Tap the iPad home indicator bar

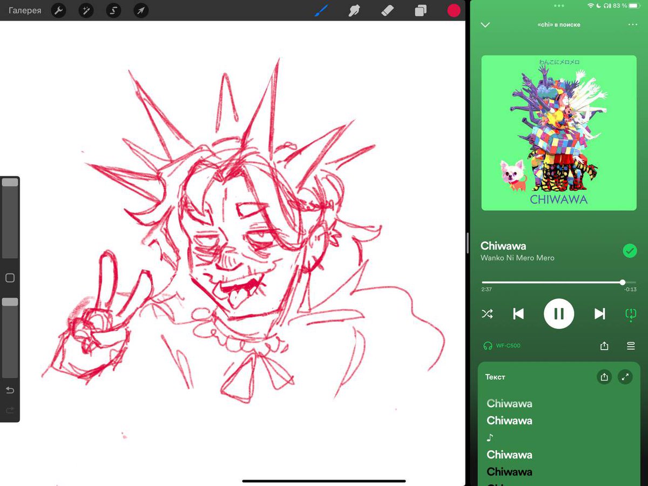coord(324,481)
